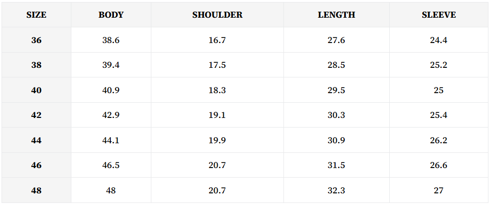Click sleeve value 24.4 cell

coord(438,40)
